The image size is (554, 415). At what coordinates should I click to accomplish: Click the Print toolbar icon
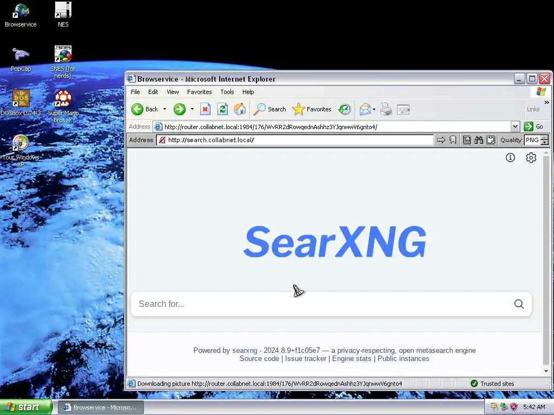pos(386,109)
